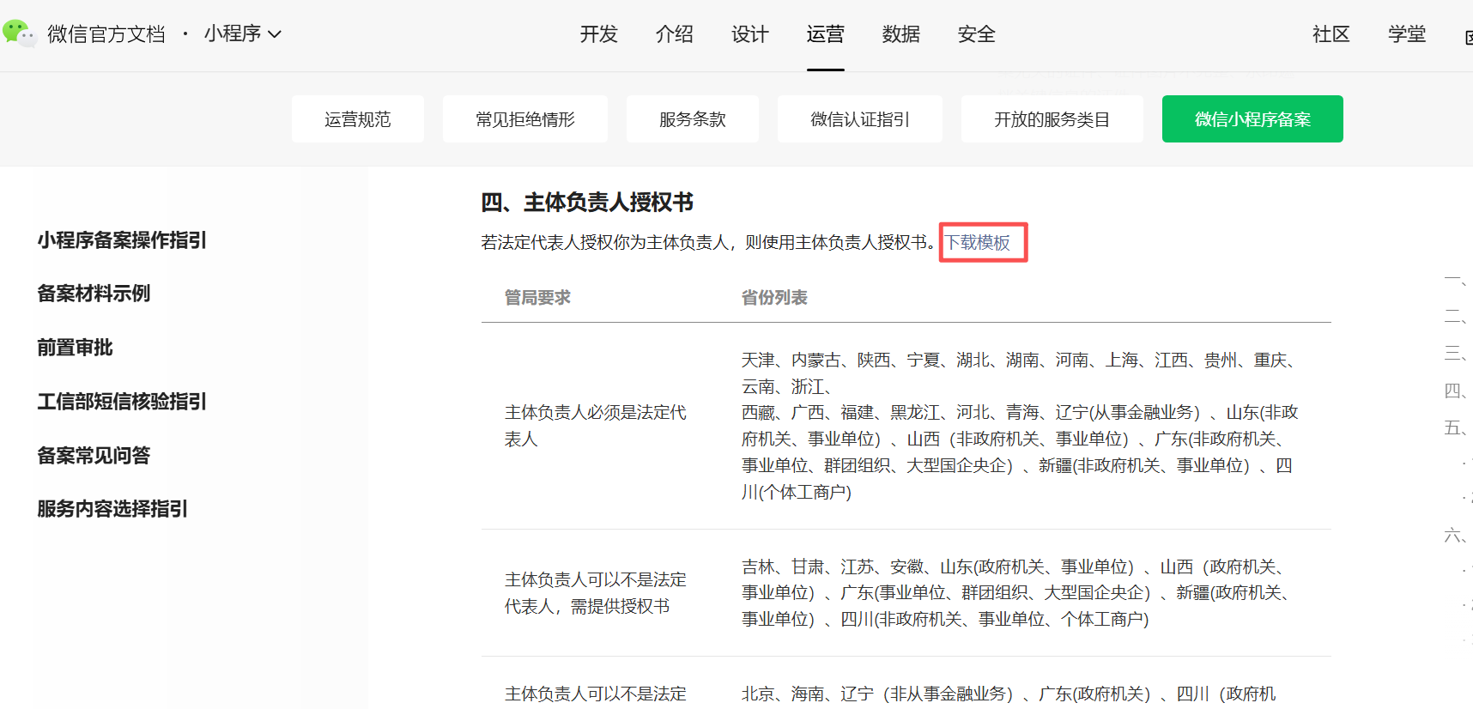Visit the 社区 link in header
This screenshot has width=1473, height=709.
1331,34
